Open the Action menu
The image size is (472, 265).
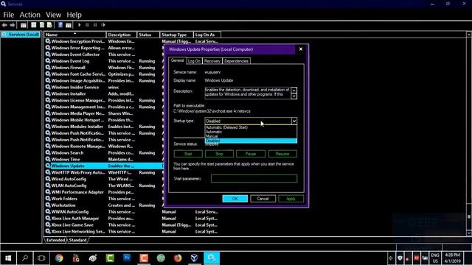pos(29,15)
